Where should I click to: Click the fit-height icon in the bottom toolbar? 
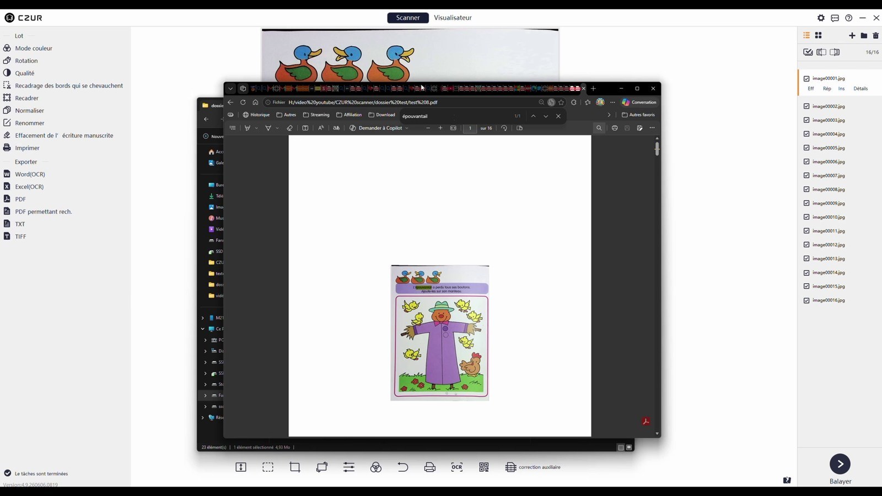point(241,467)
